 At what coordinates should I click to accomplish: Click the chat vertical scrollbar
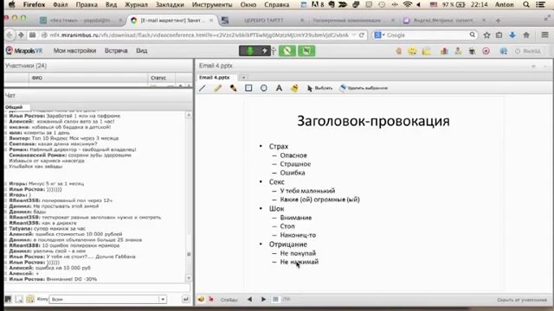[x=189, y=196]
